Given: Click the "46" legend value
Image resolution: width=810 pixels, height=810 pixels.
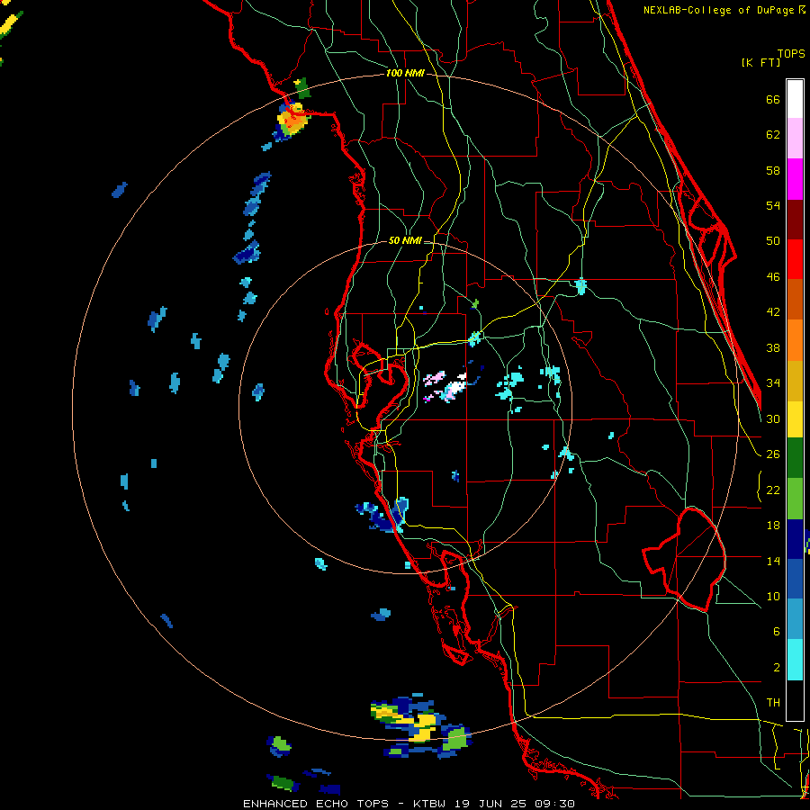Looking at the screenshot, I should 773,277.
